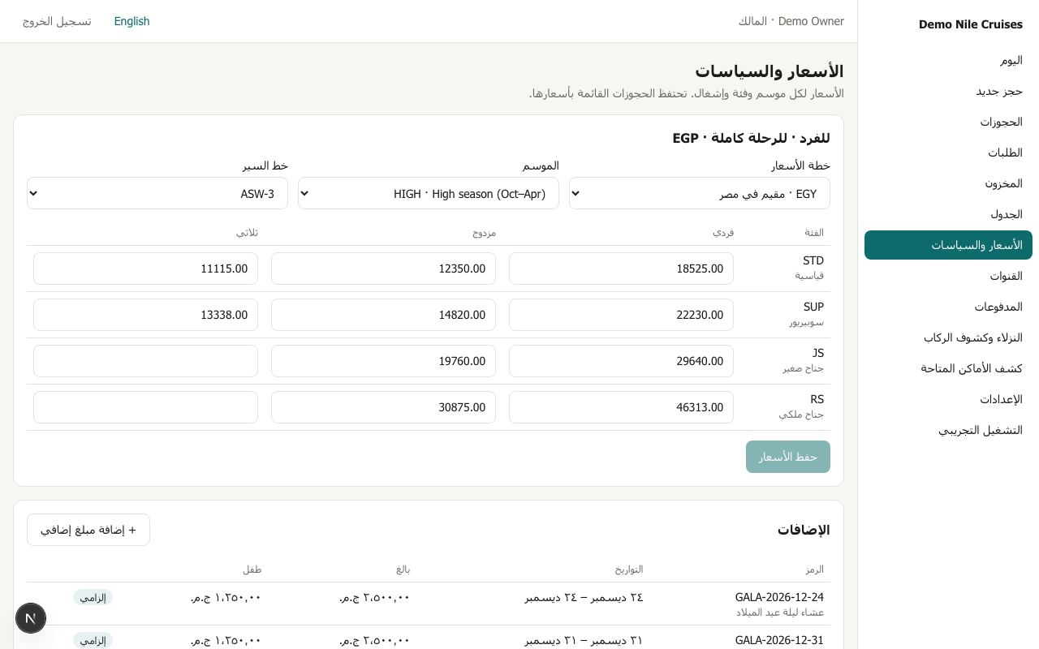This screenshot has width=1039, height=649.
Task: Click the JS جناح صغير category label
Action: [x=804, y=360]
